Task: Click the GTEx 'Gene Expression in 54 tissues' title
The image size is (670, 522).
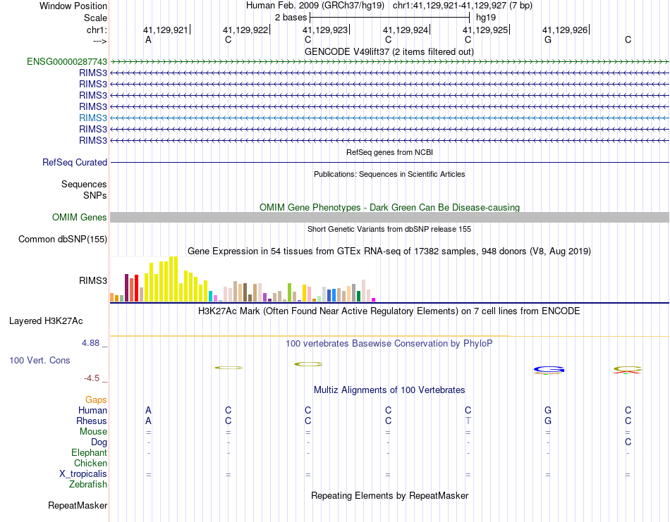Action: (389, 251)
